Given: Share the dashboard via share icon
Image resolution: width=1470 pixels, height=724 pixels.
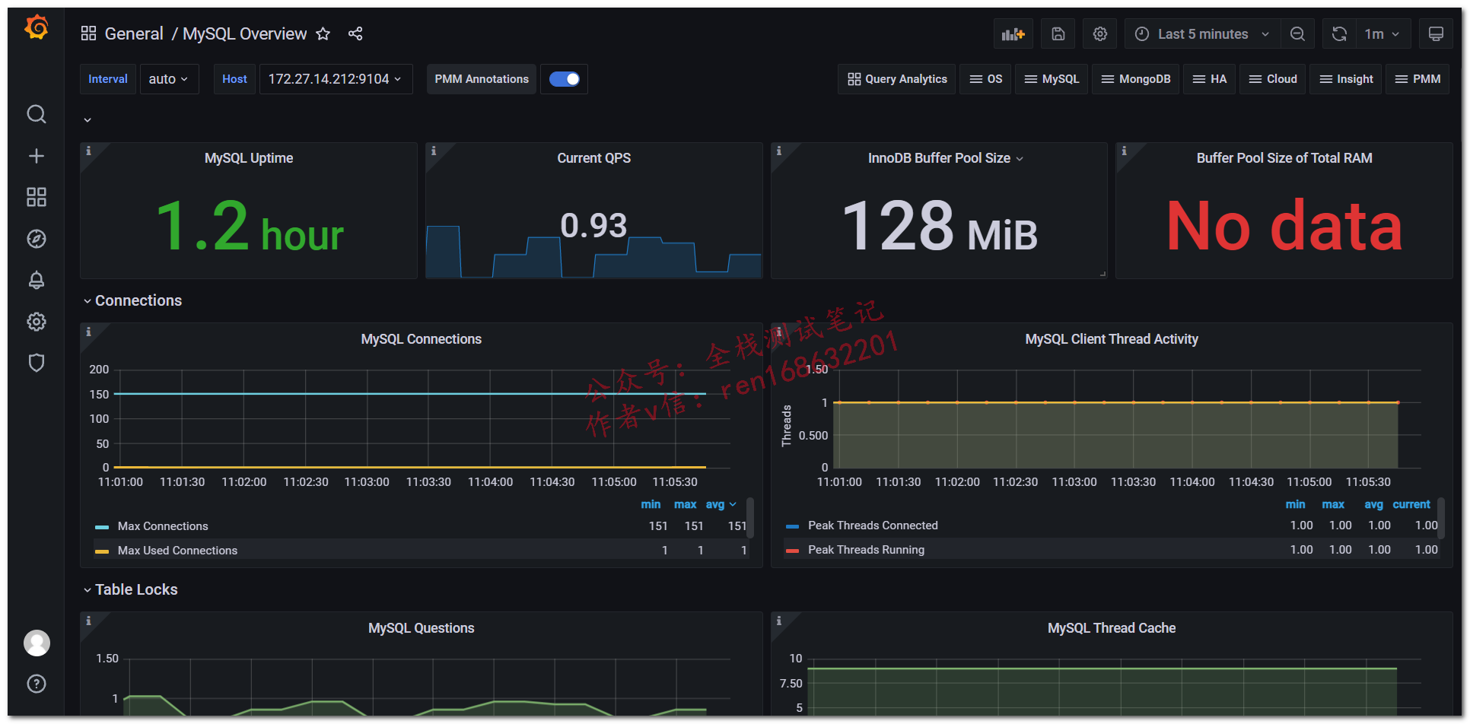Looking at the screenshot, I should (x=355, y=33).
